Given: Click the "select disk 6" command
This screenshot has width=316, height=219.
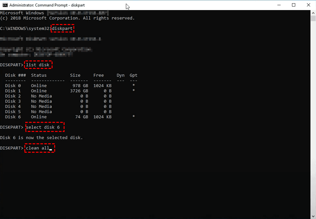Looking at the screenshot, I should coord(43,127).
